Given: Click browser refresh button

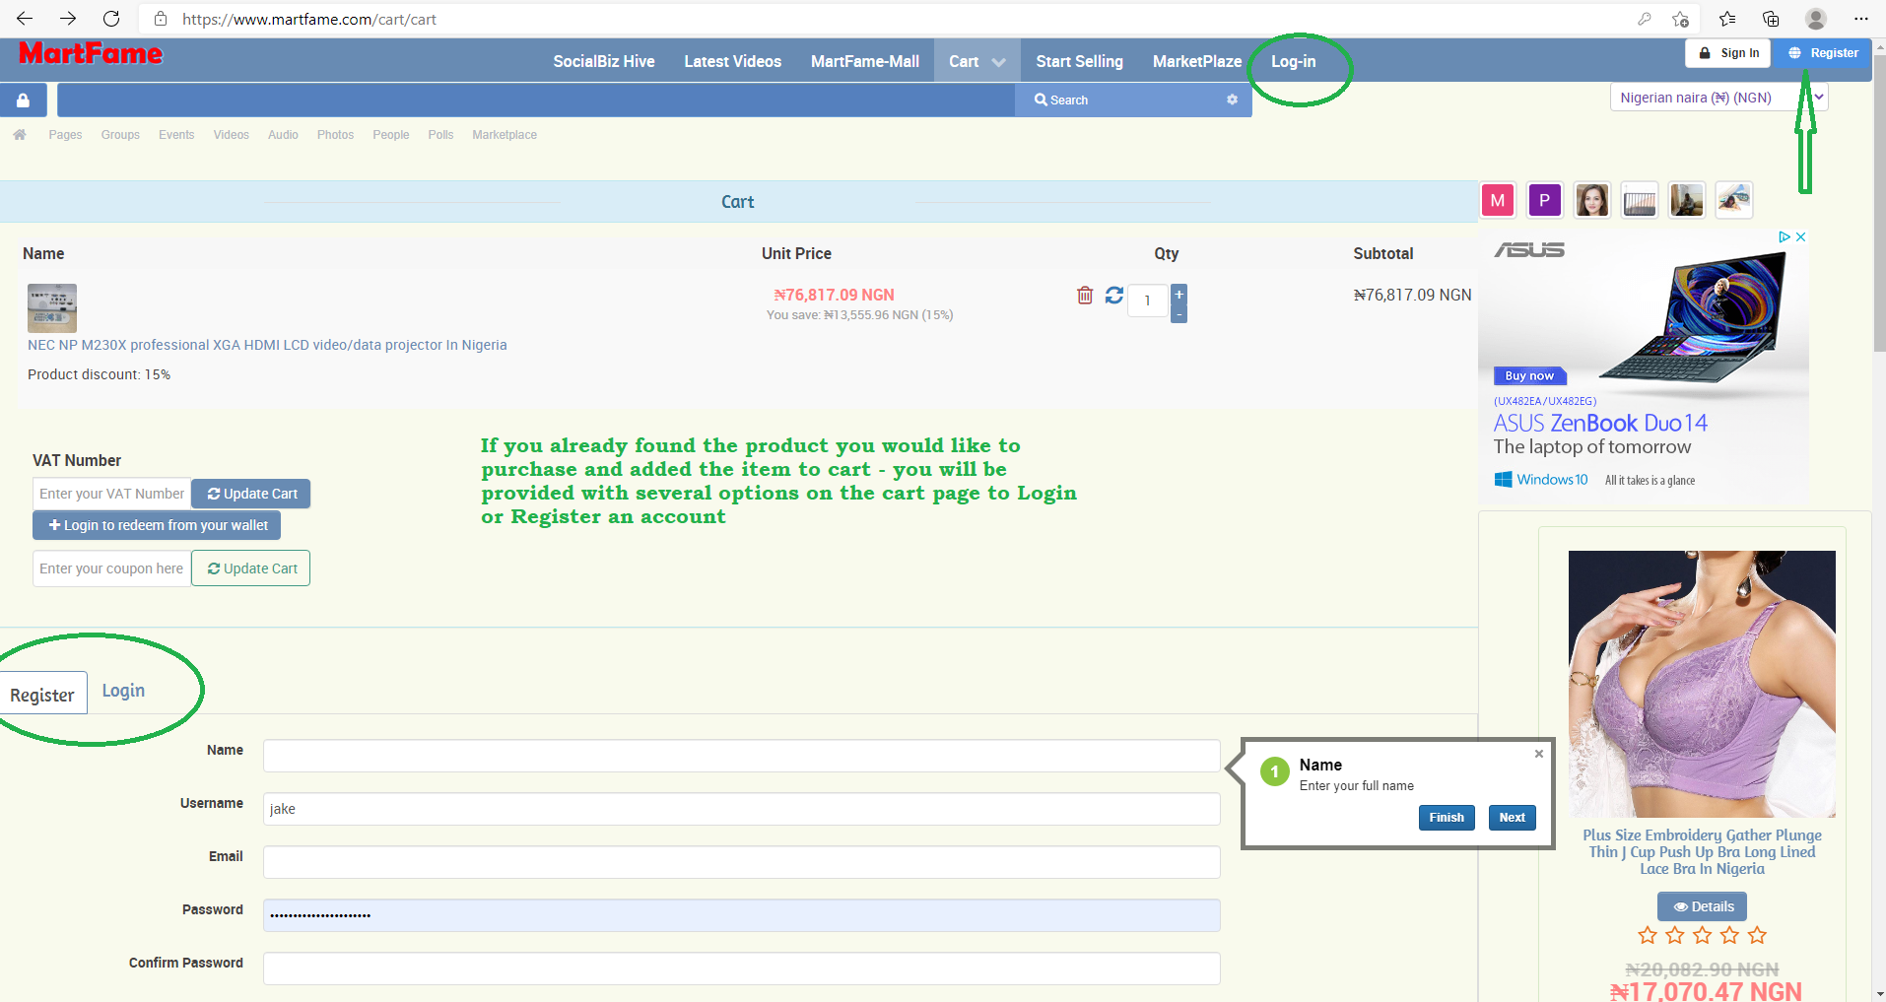Looking at the screenshot, I should (x=111, y=19).
